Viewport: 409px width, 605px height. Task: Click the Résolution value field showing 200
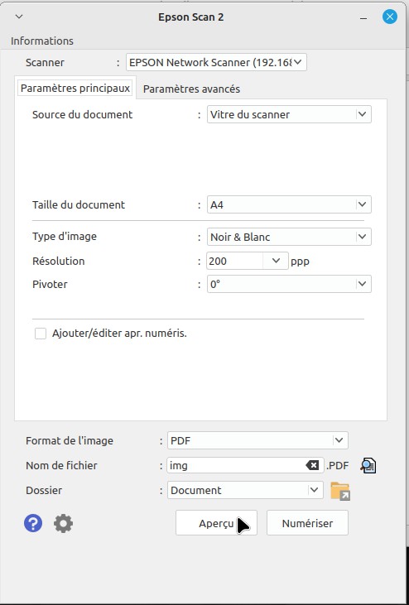235,261
